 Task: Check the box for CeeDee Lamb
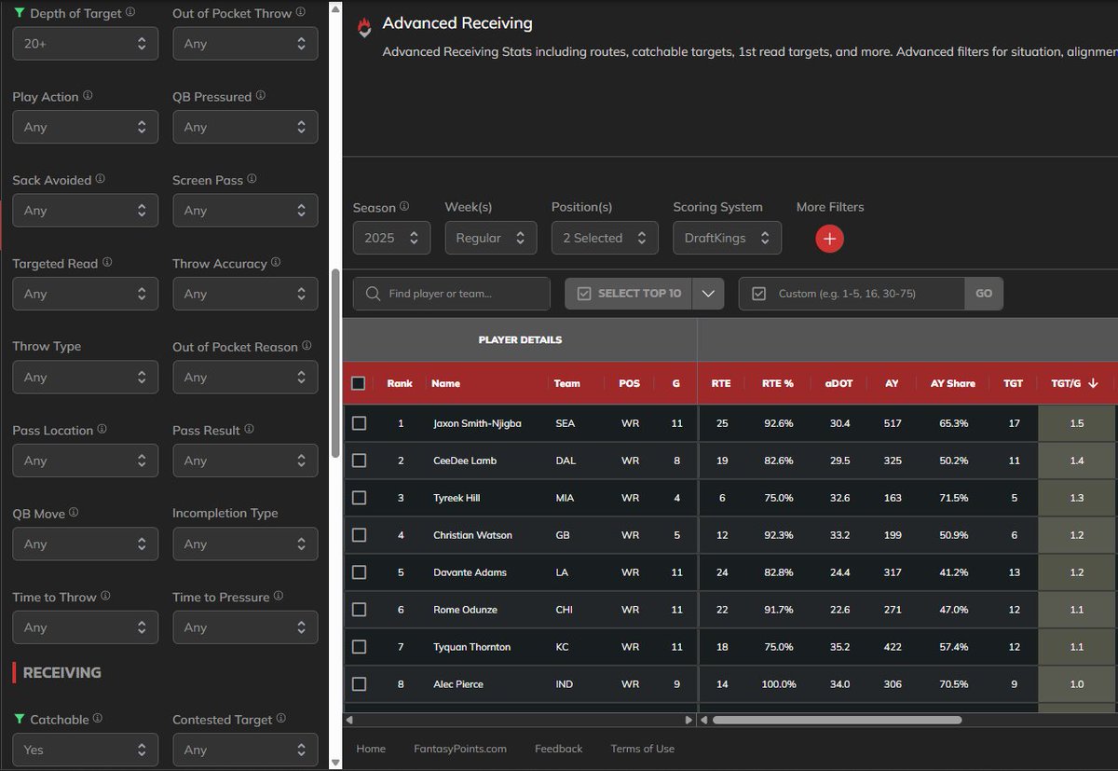click(359, 461)
